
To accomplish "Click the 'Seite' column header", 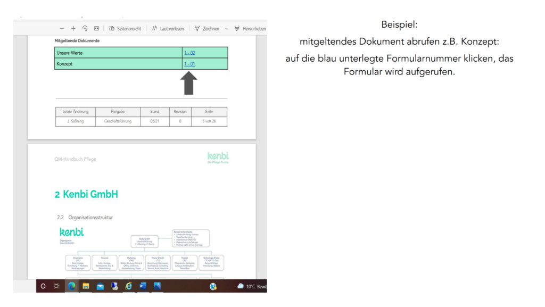I will pyautogui.click(x=209, y=112).
